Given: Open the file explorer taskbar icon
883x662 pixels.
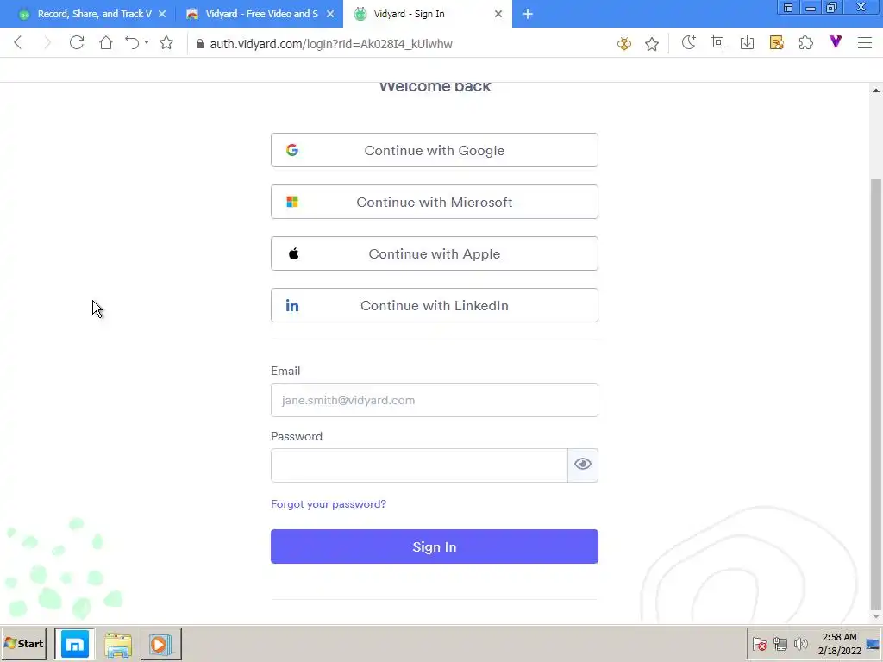Looking at the screenshot, I should click(x=118, y=644).
